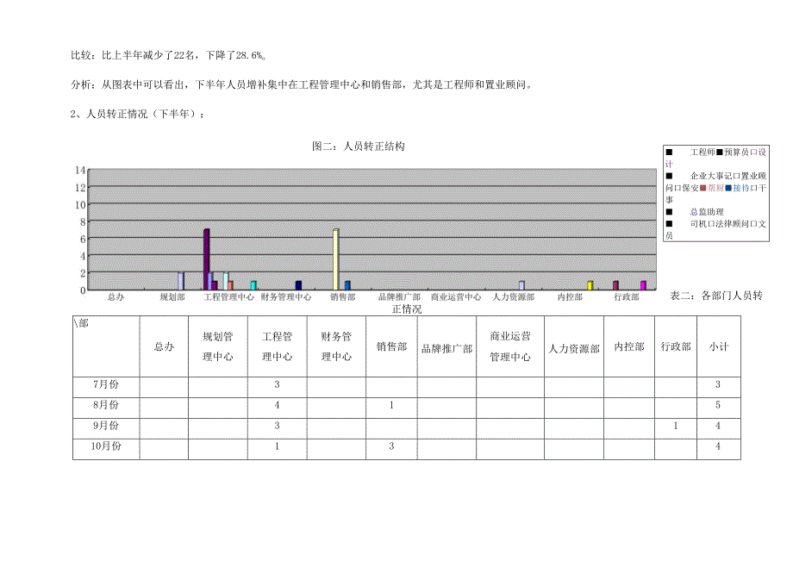
Task: Select heading '2、人员转正情况（下半年）：'
Action: click(x=138, y=115)
